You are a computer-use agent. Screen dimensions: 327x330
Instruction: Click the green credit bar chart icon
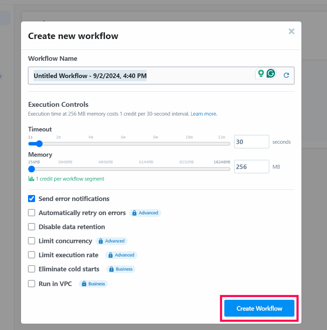(31, 179)
